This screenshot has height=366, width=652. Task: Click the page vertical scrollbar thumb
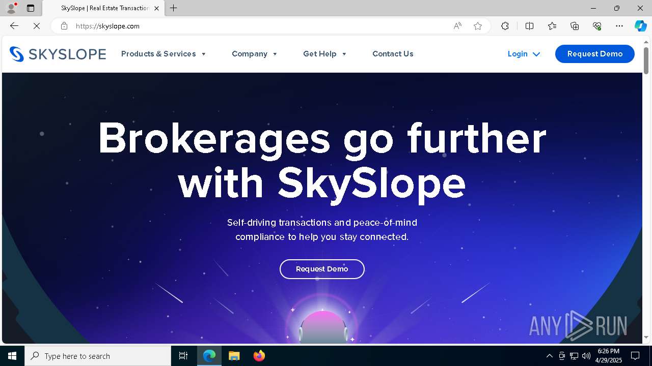point(646,60)
